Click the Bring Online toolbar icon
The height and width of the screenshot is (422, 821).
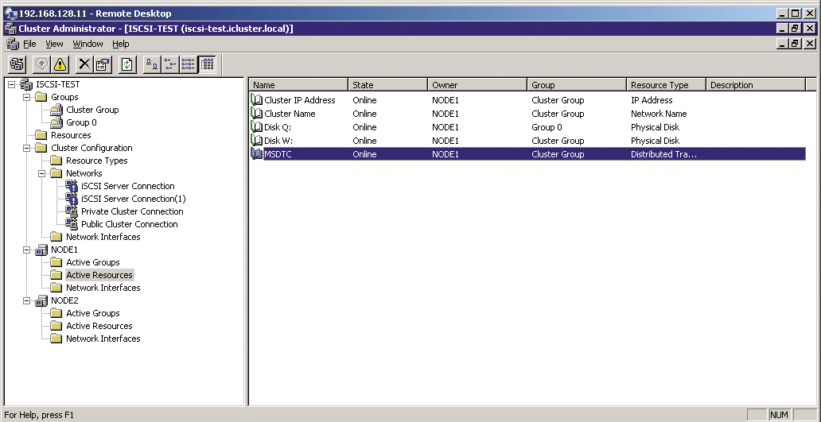[x=42, y=64]
